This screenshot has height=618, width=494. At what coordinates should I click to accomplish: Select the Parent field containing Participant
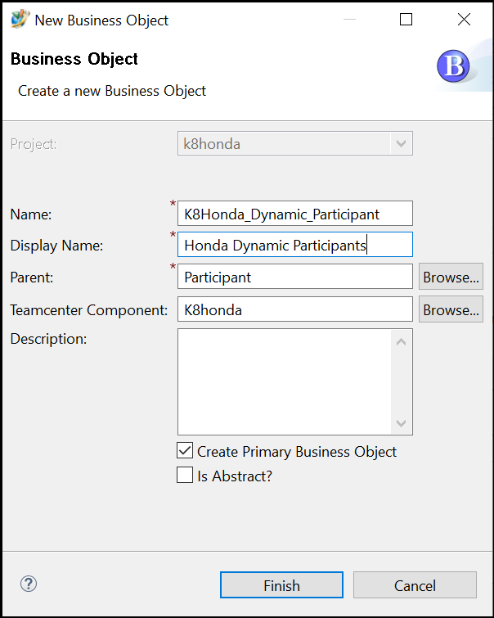pos(295,277)
